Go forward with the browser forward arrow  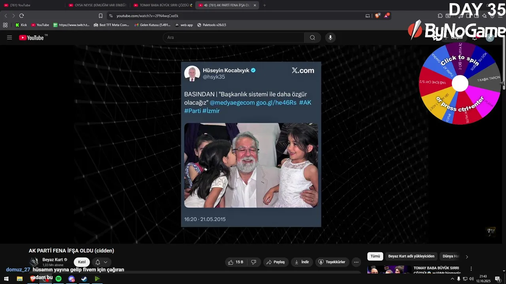click(13, 16)
